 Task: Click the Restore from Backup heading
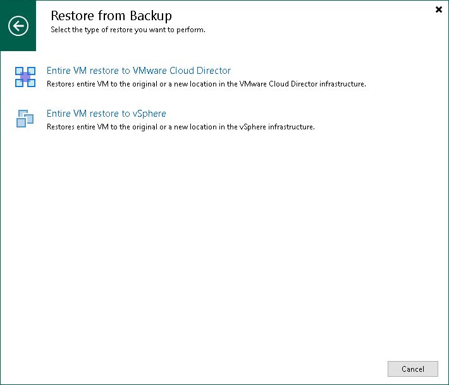coord(111,16)
